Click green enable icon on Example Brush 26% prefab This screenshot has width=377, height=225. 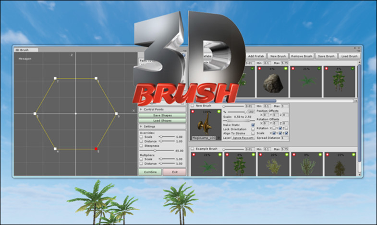pos(287,154)
